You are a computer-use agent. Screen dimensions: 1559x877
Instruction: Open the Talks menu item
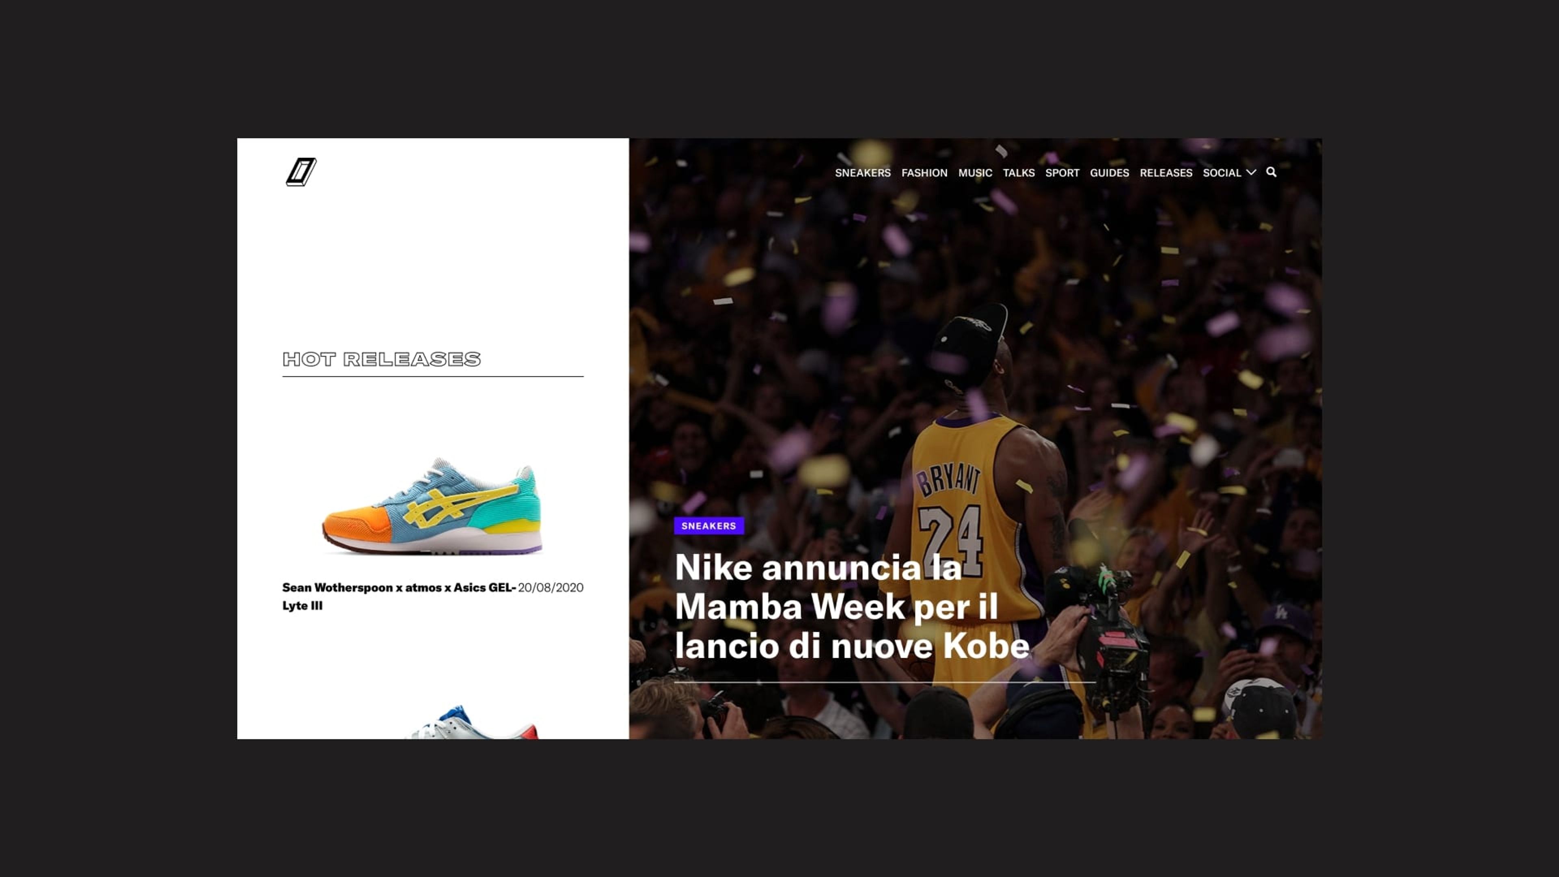(x=1019, y=173)
